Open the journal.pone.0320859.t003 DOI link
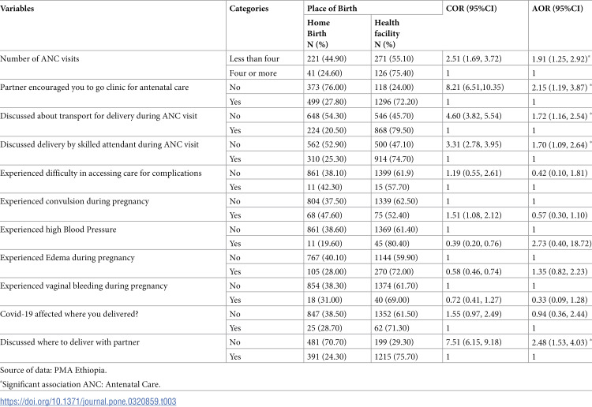The image size is (592, 407). 88,401
